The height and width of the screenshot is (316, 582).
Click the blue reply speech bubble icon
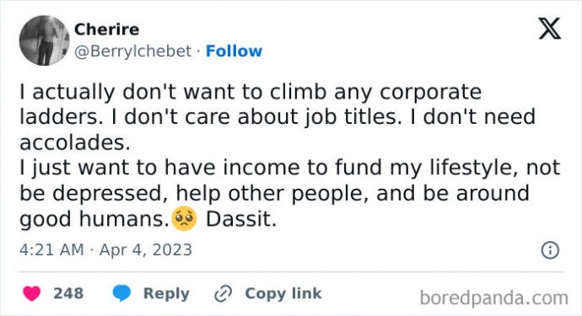tap(121, 293)
